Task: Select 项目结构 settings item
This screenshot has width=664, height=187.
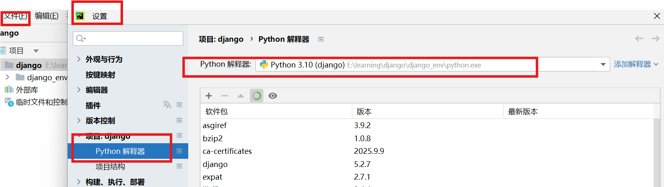Action: pyautogui.click(x=110, y=167)
